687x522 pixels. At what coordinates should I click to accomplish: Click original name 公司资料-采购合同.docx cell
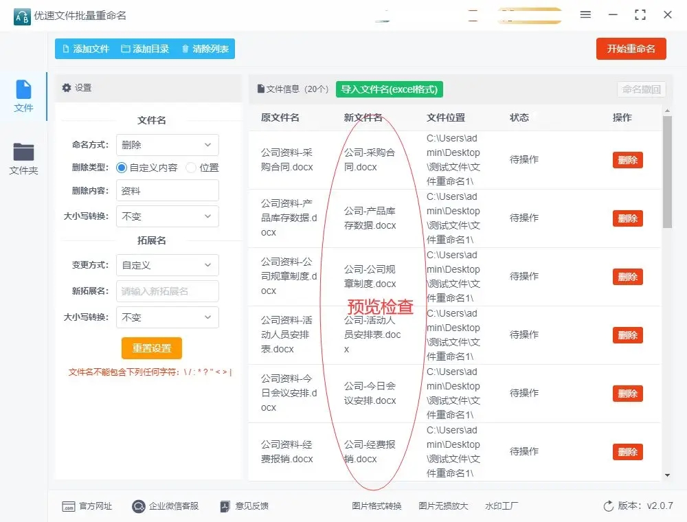(x=287, y=160)
